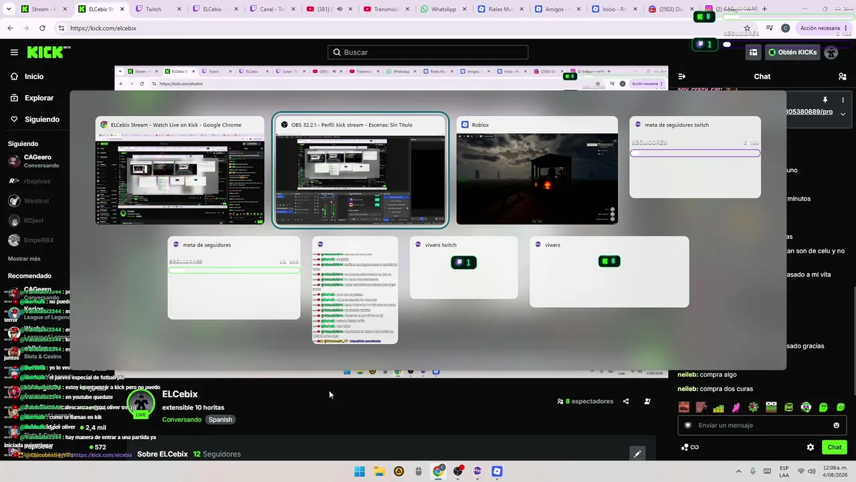Click the Spanish language tag
This screenshot has width=856, height=482.
[x=220, y=420]
